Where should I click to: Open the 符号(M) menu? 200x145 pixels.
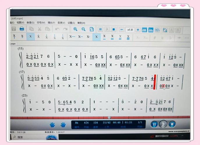(41, 23)
